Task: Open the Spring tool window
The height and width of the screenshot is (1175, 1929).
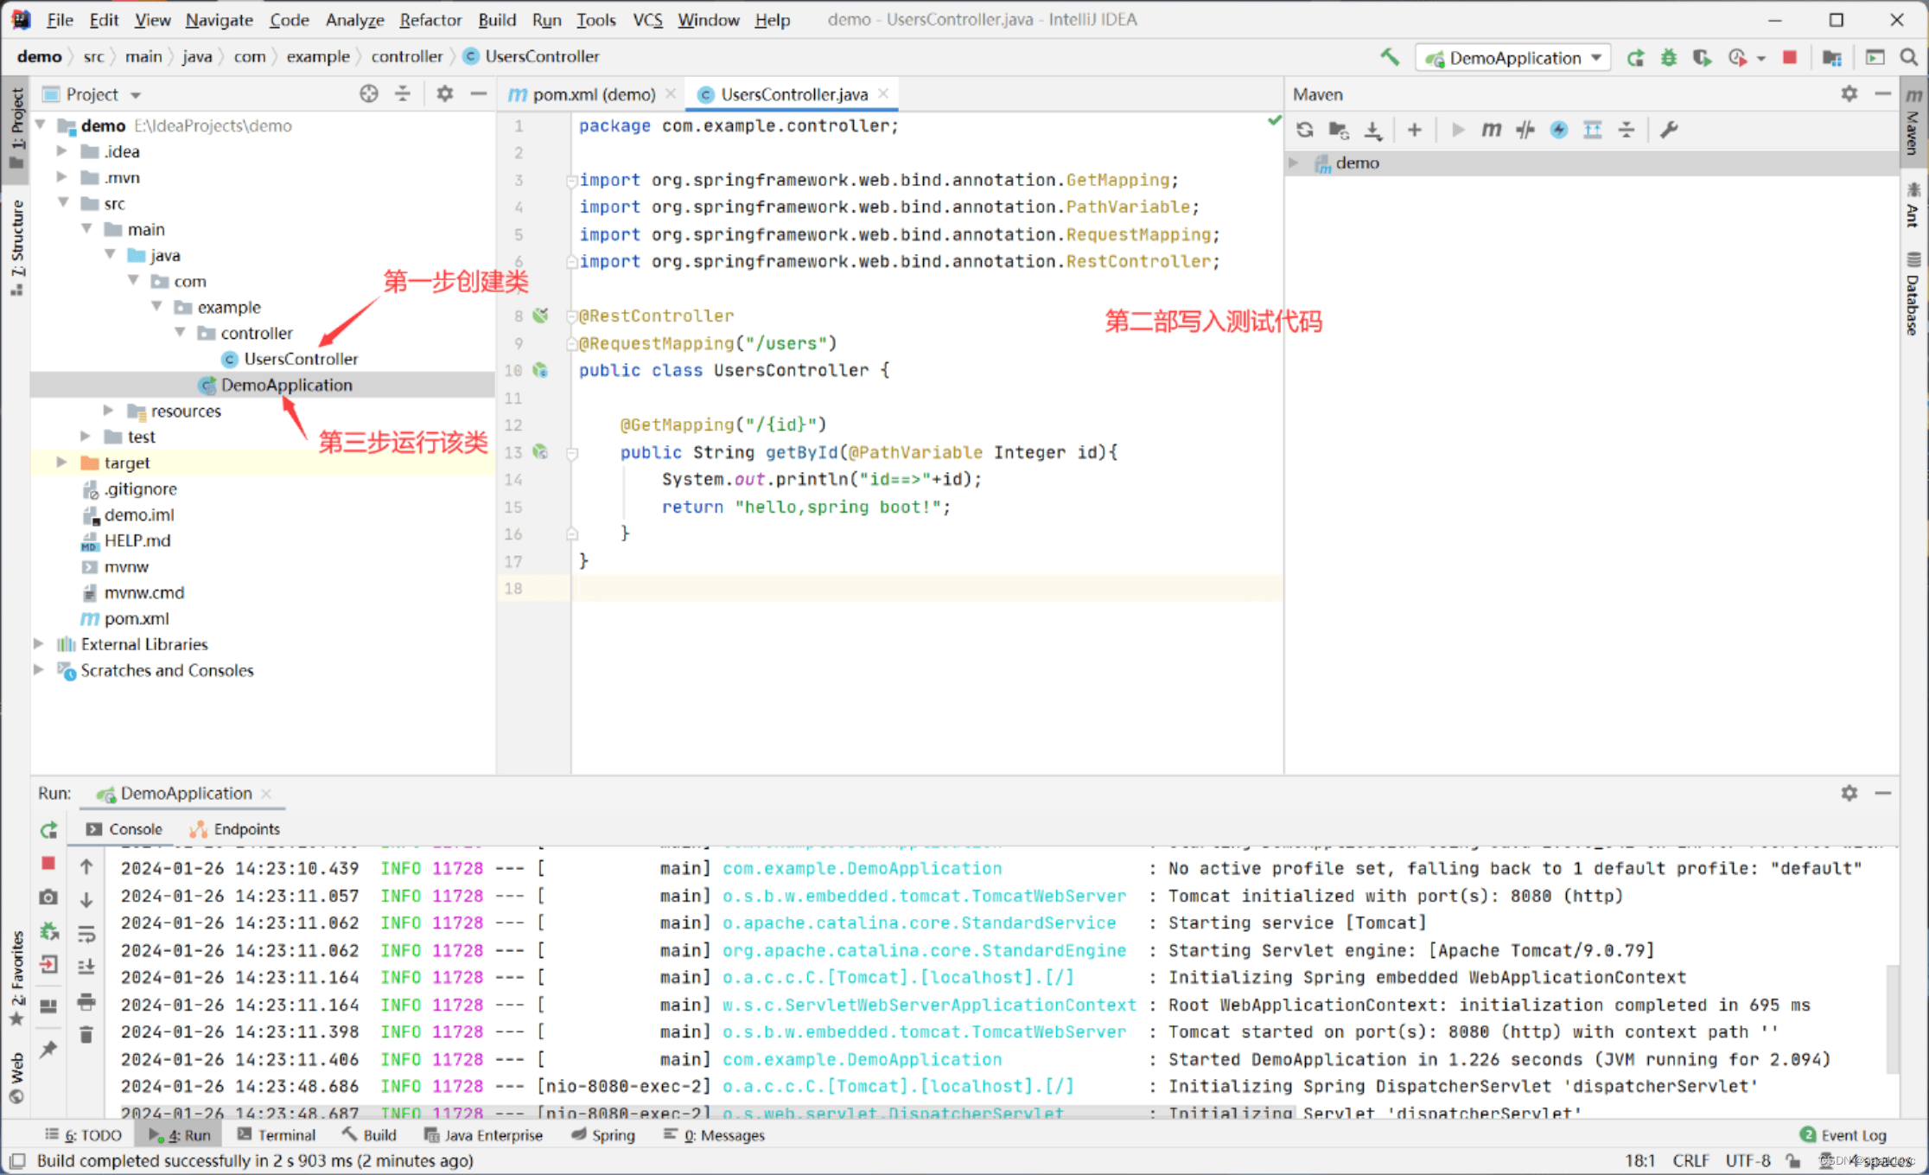Action: (x=603, y=1135)
